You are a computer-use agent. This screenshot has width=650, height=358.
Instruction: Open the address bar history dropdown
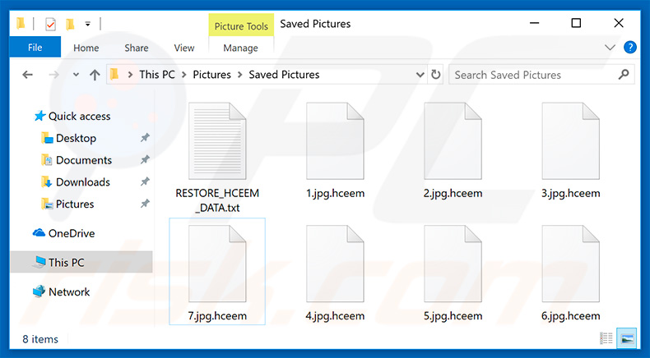[420, 75]
